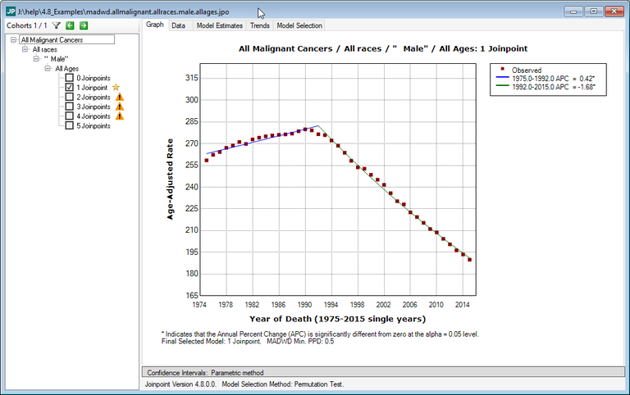Uncheck the 1 Joinpoint checkbox
630x395 pixels.
(x=70, y=88)
